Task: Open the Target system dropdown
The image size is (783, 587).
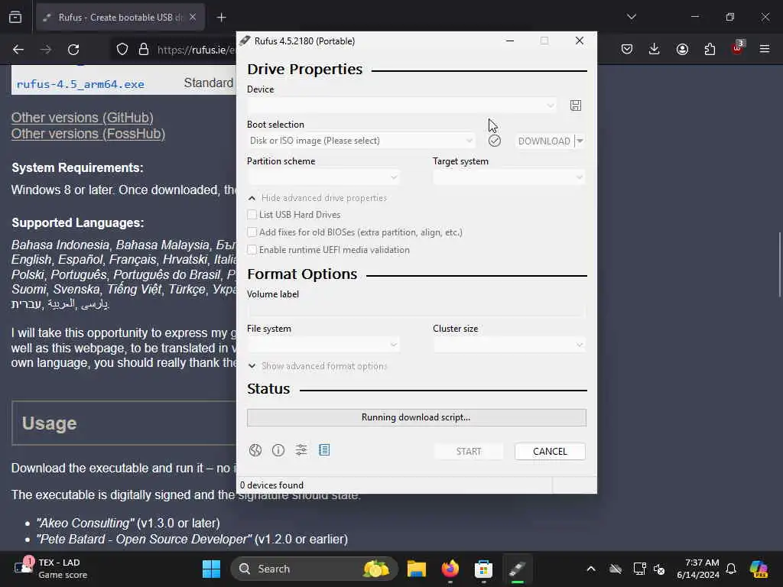Action: (508, 177)
